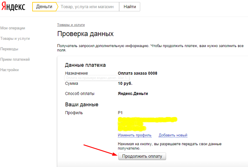Click the Яндекс logo
The height and width of the screenshot is (167, 248).
13,7
